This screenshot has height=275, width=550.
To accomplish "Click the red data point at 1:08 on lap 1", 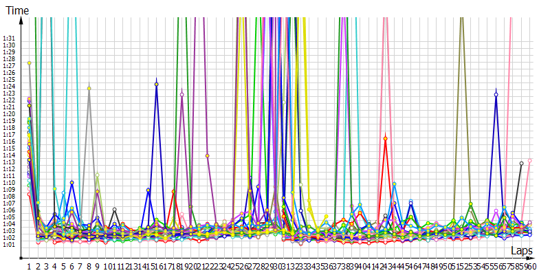I will 29,194.
